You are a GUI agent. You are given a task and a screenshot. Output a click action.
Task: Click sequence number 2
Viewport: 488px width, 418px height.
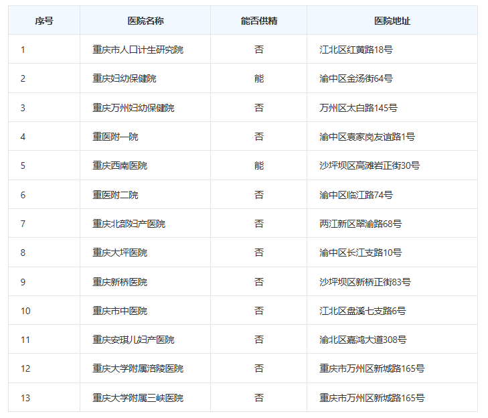[23, 78]
